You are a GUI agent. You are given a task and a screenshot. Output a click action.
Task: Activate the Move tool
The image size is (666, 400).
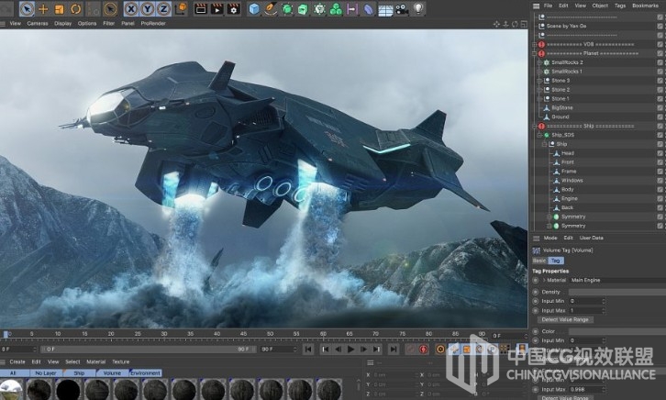[43, 9]
